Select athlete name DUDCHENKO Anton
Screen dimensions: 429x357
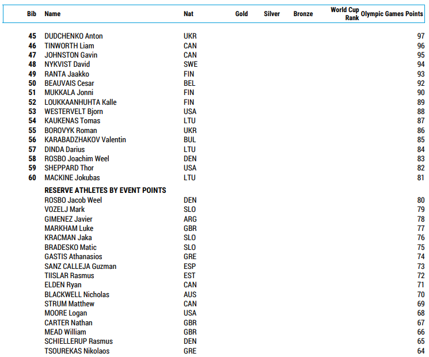click(x=73, y=36)
